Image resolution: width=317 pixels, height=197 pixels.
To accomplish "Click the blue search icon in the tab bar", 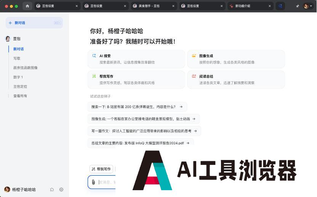I will [x=280, y=6].
